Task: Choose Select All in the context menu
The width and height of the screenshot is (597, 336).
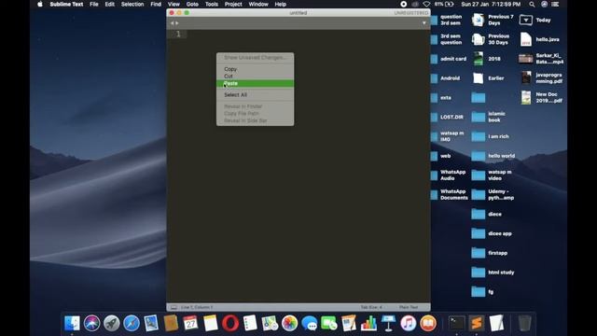Action: 255,95
